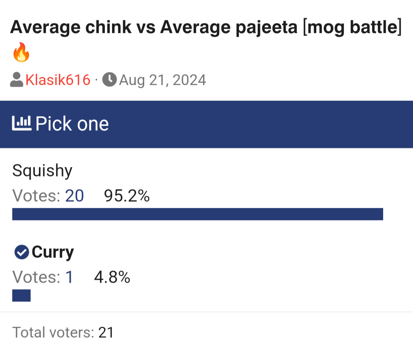
Task: Toggle the checkmark icon beside Curry
Action: click(x=21, y=252)
